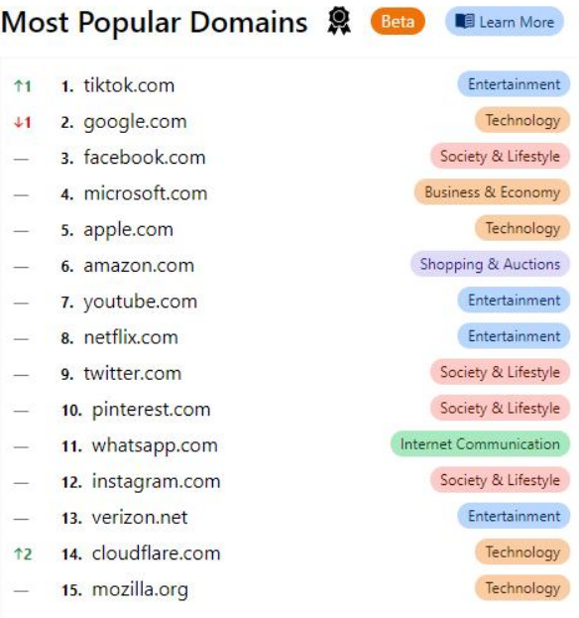
Task: Click the book icon in Learn More
Action: coord(465,21)
